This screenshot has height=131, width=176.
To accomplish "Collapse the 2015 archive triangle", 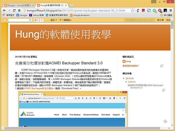I will click(x=124, y=78).
